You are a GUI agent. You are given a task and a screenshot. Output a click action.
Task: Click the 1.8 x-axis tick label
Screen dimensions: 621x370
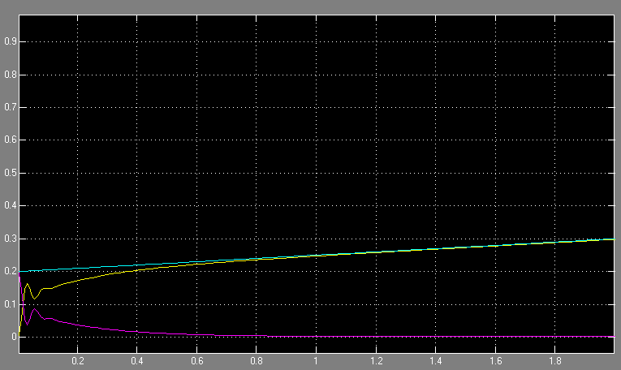tap(555, 361)
